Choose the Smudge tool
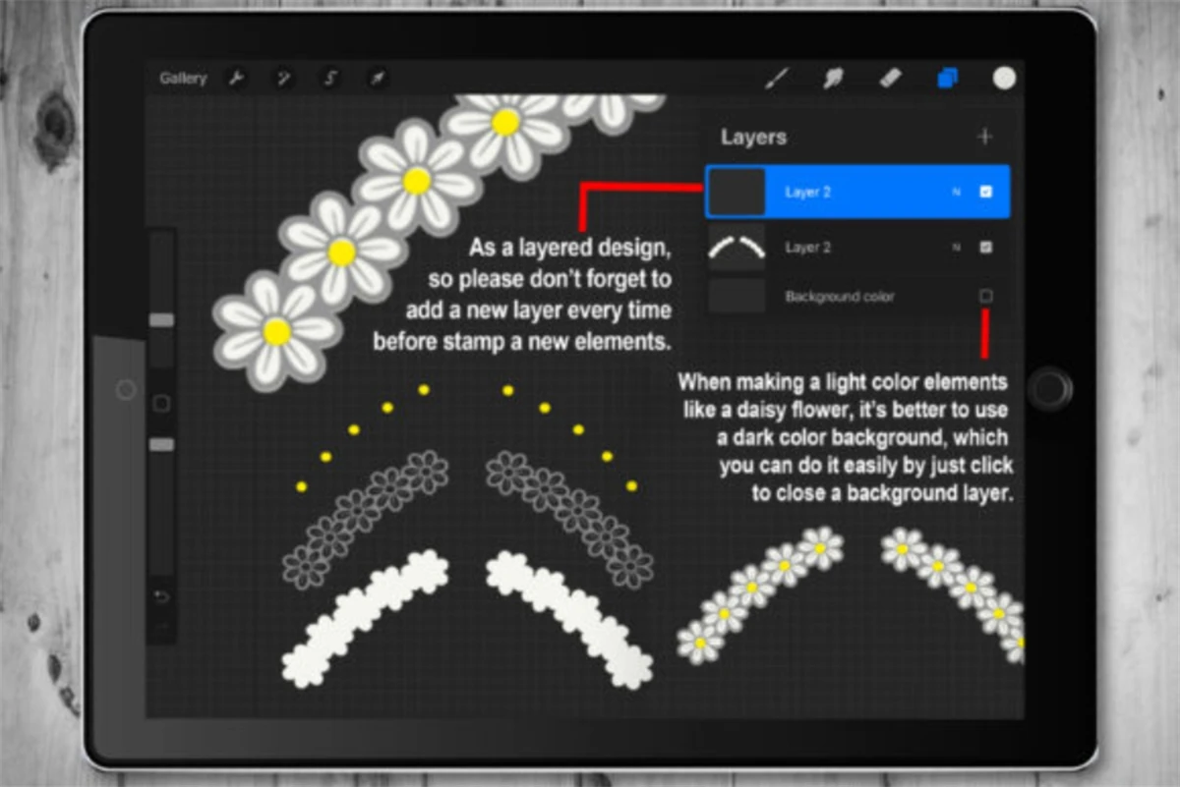The image size is (1180, 787). (x=833, y=79)
